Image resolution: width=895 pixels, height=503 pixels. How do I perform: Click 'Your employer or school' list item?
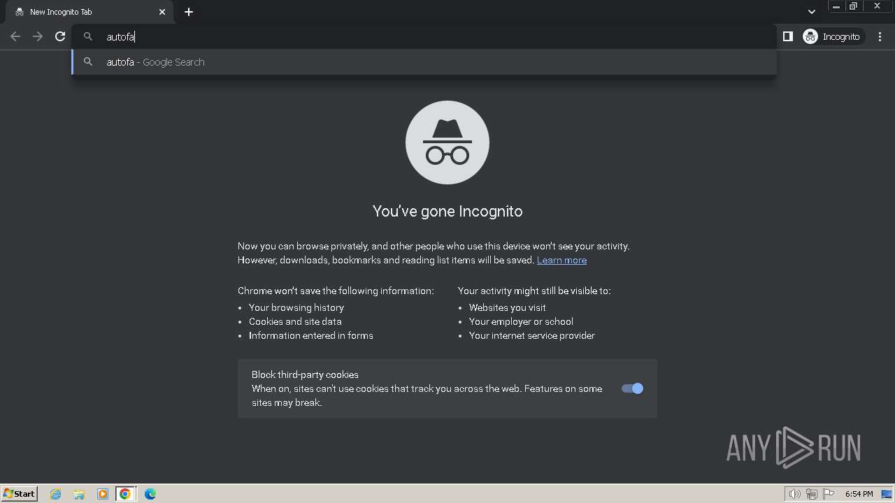(x=521, y=321)
